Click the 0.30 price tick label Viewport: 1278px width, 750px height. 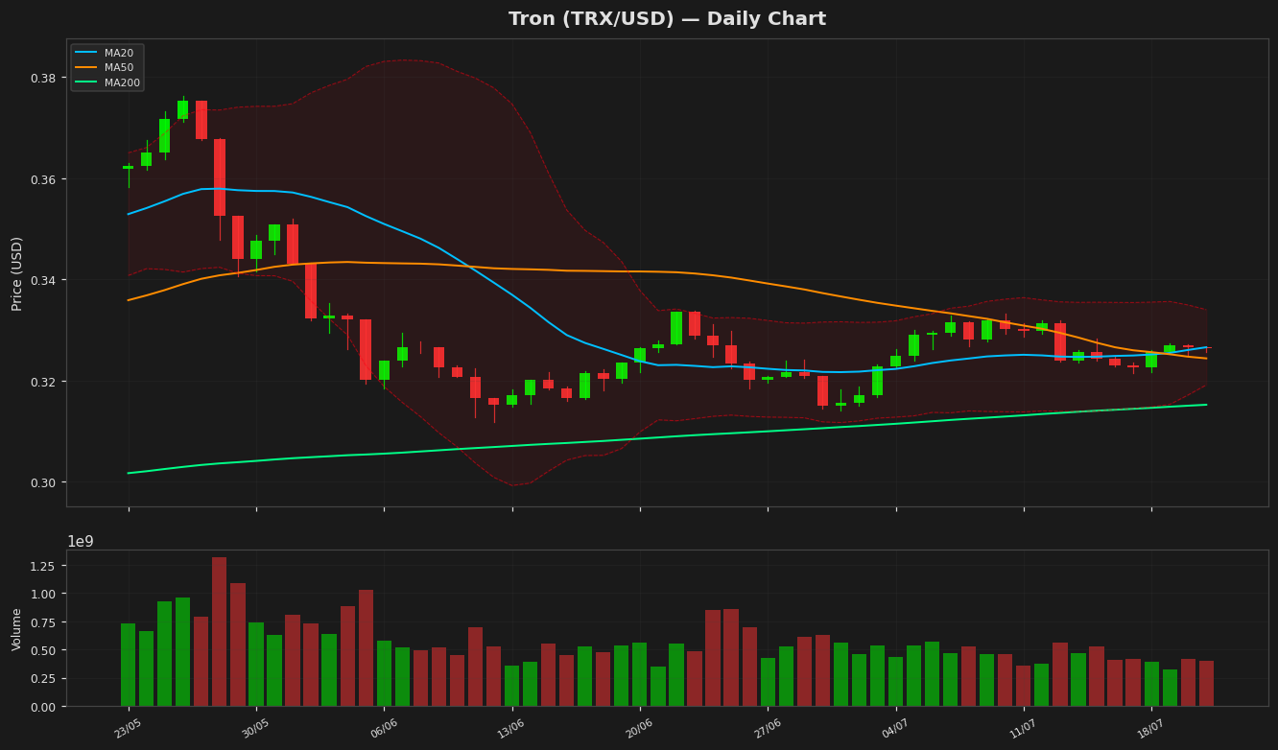(x=42, y=482)
